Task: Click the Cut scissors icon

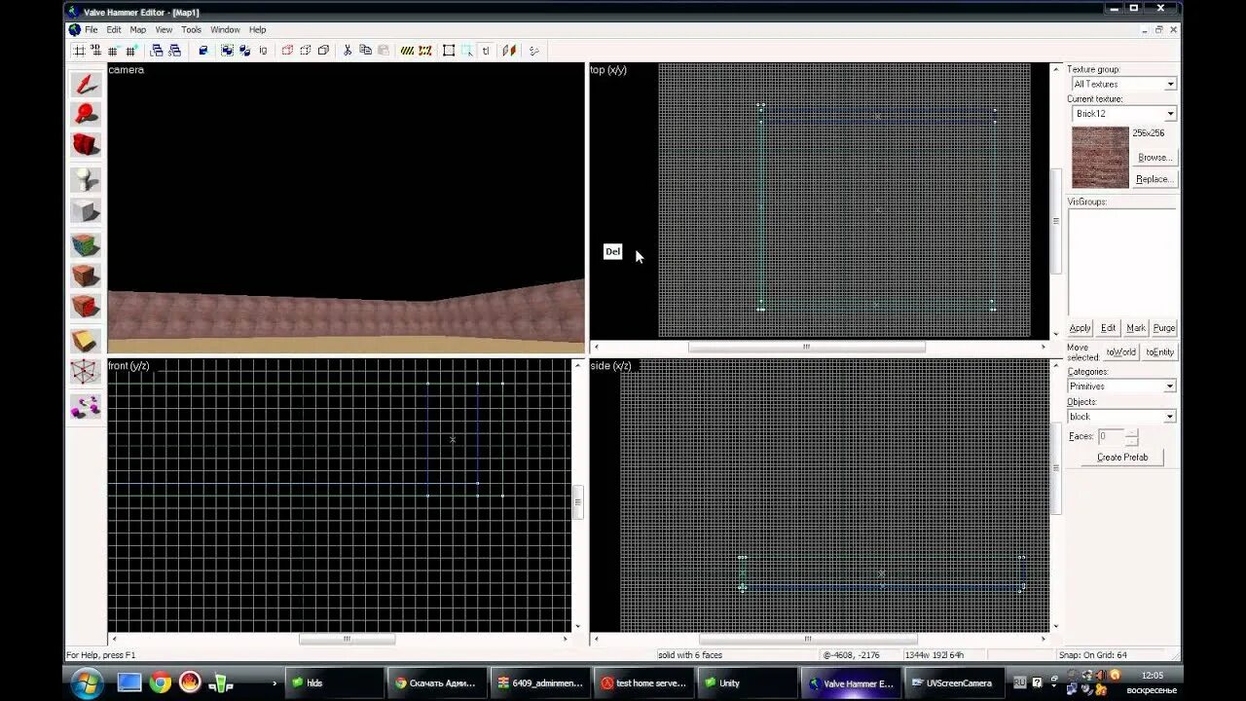Action: (348, 51)
